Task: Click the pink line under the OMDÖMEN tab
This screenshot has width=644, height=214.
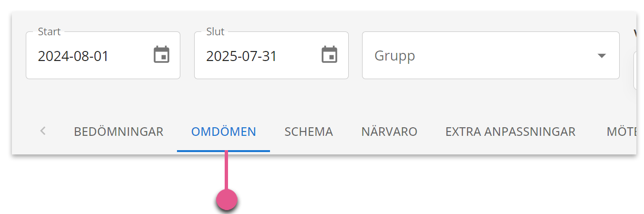Action: (227, 170)
